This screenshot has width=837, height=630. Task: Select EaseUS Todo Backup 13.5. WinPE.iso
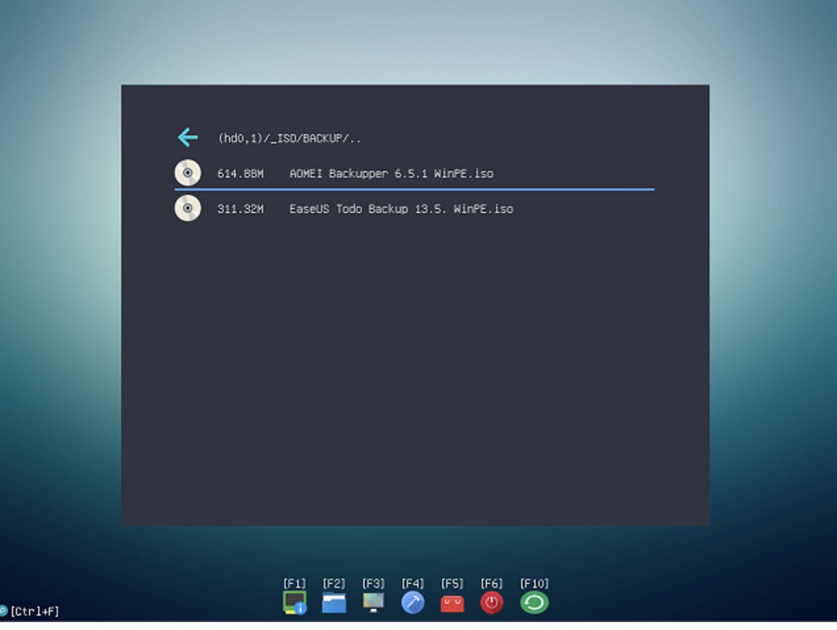401,209
